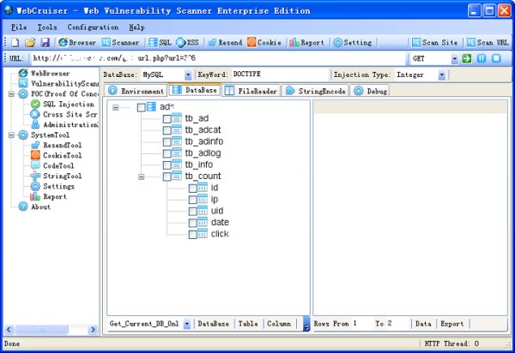515x353 pixels.
Task: Open the Setting toolbar button
Action: tap(353, 42)
